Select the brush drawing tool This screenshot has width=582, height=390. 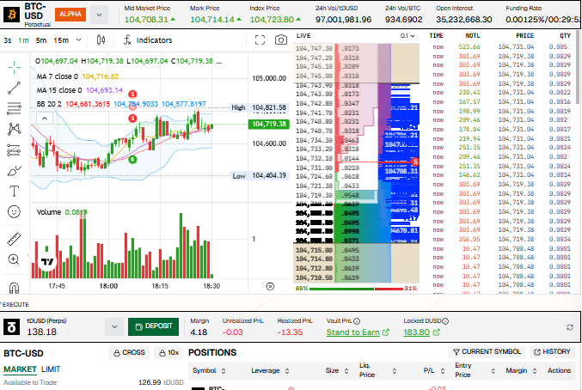[x=14, y=171]
